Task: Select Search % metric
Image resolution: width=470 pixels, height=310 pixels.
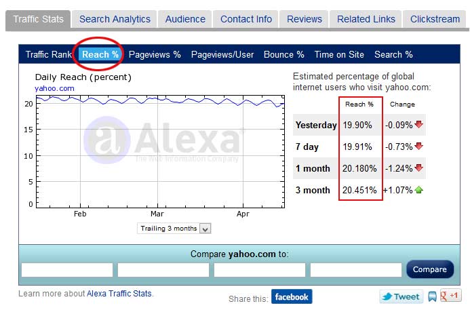Action: [x=393, y=54]
